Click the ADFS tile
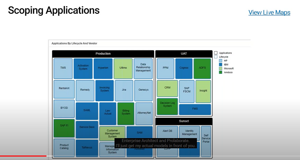300x160 pixels. click(202, 68)
